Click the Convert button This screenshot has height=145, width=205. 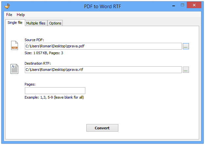[x=102, y=128]
